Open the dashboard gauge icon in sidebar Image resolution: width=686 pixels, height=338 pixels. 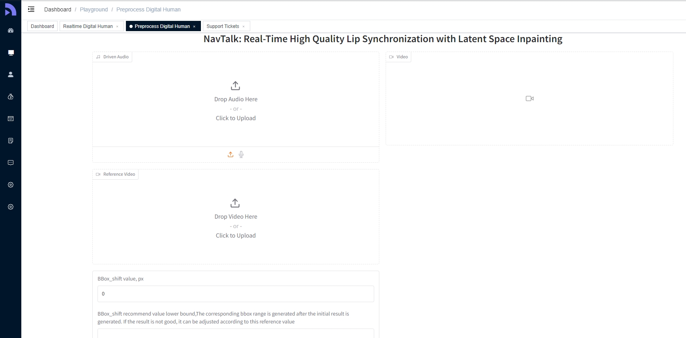(11, 30)
